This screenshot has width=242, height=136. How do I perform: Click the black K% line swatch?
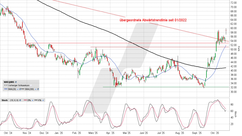click(36, 100)
